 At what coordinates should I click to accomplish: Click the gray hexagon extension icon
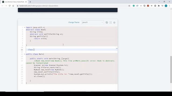click(x=144, y=6)
